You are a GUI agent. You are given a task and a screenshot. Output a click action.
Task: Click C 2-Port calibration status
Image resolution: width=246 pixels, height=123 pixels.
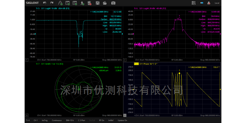82,120
